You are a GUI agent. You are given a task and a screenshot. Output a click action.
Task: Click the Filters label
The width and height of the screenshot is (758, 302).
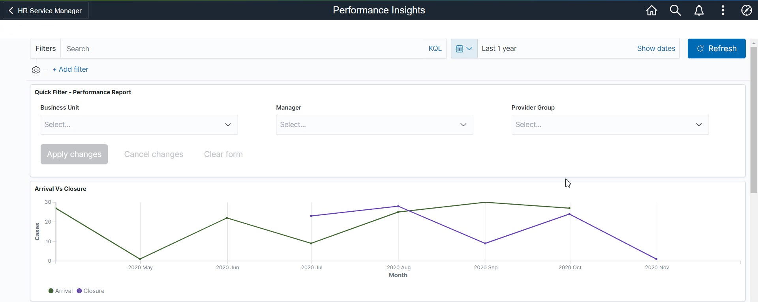pos(46,48)
